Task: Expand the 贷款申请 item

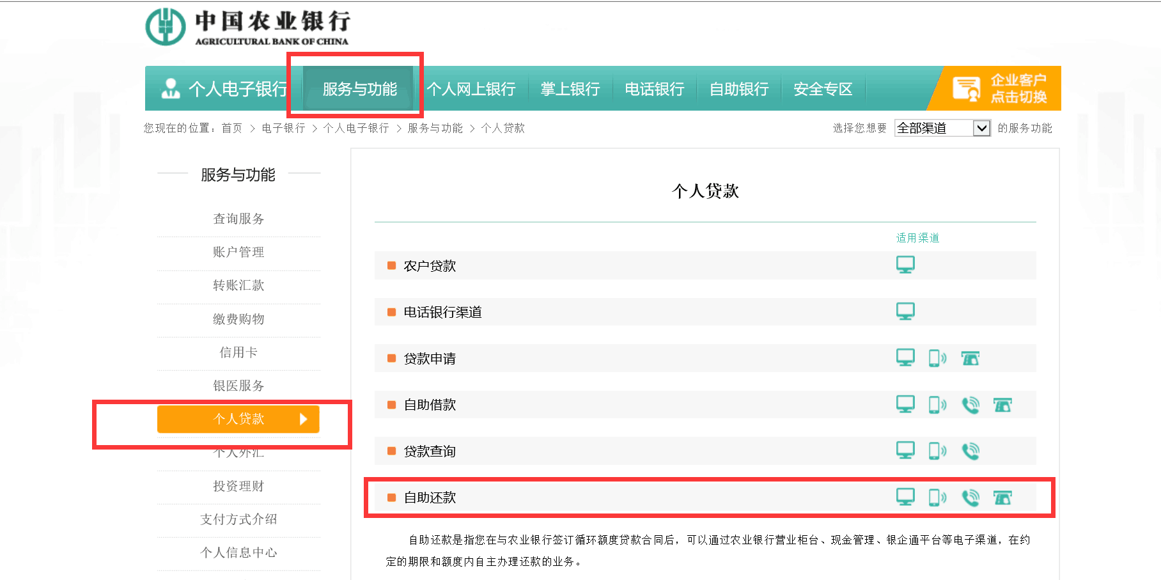Action: click(705, 358)
